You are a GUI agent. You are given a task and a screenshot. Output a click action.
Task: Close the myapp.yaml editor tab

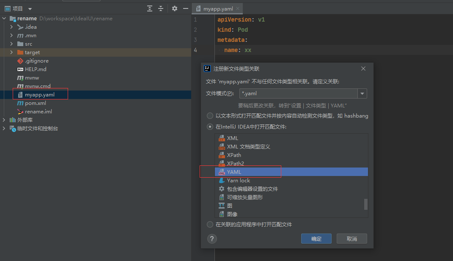pyautogui.click(x=238, y=8)
